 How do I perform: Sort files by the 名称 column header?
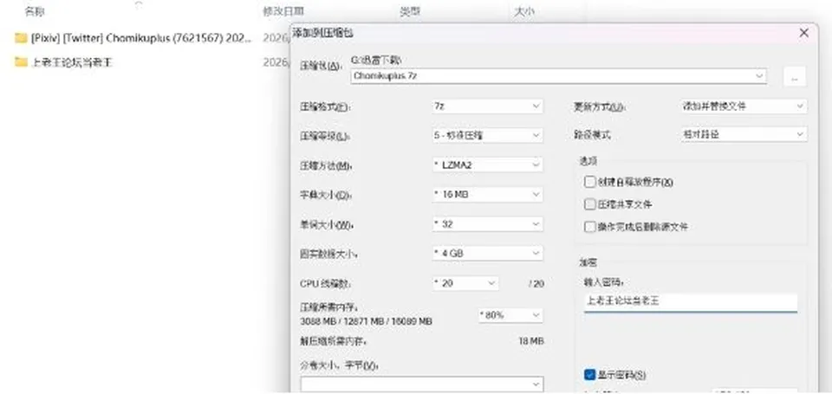coord(35,11)
